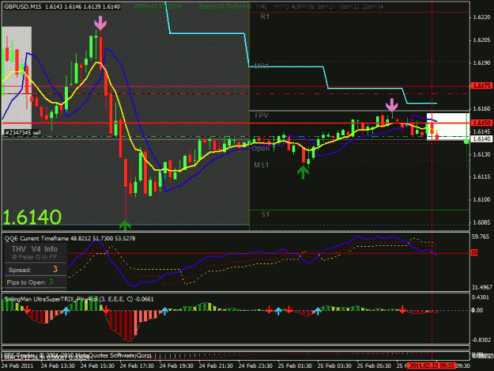Click the 31.4967 QQE scale value
The height and width of the screenshot is (371, 494).
coord(481,287)
